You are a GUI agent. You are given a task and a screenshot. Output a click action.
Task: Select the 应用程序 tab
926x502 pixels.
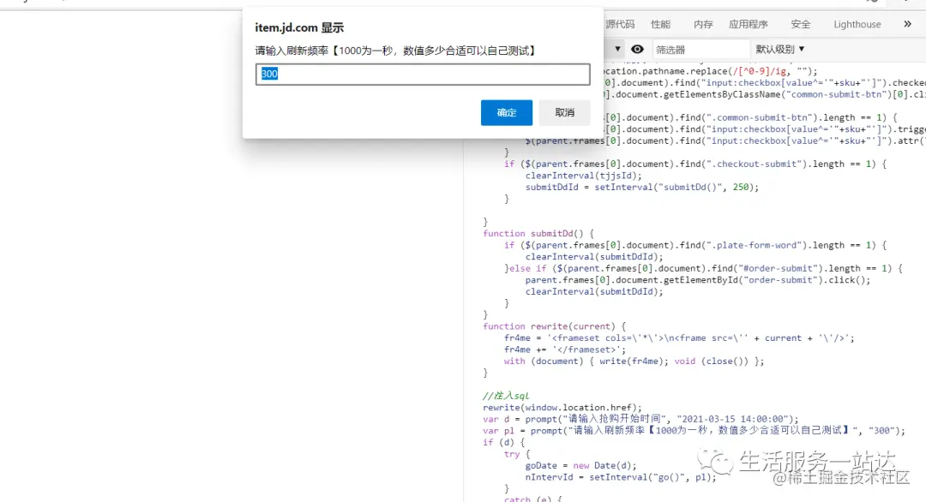[748, 24]
